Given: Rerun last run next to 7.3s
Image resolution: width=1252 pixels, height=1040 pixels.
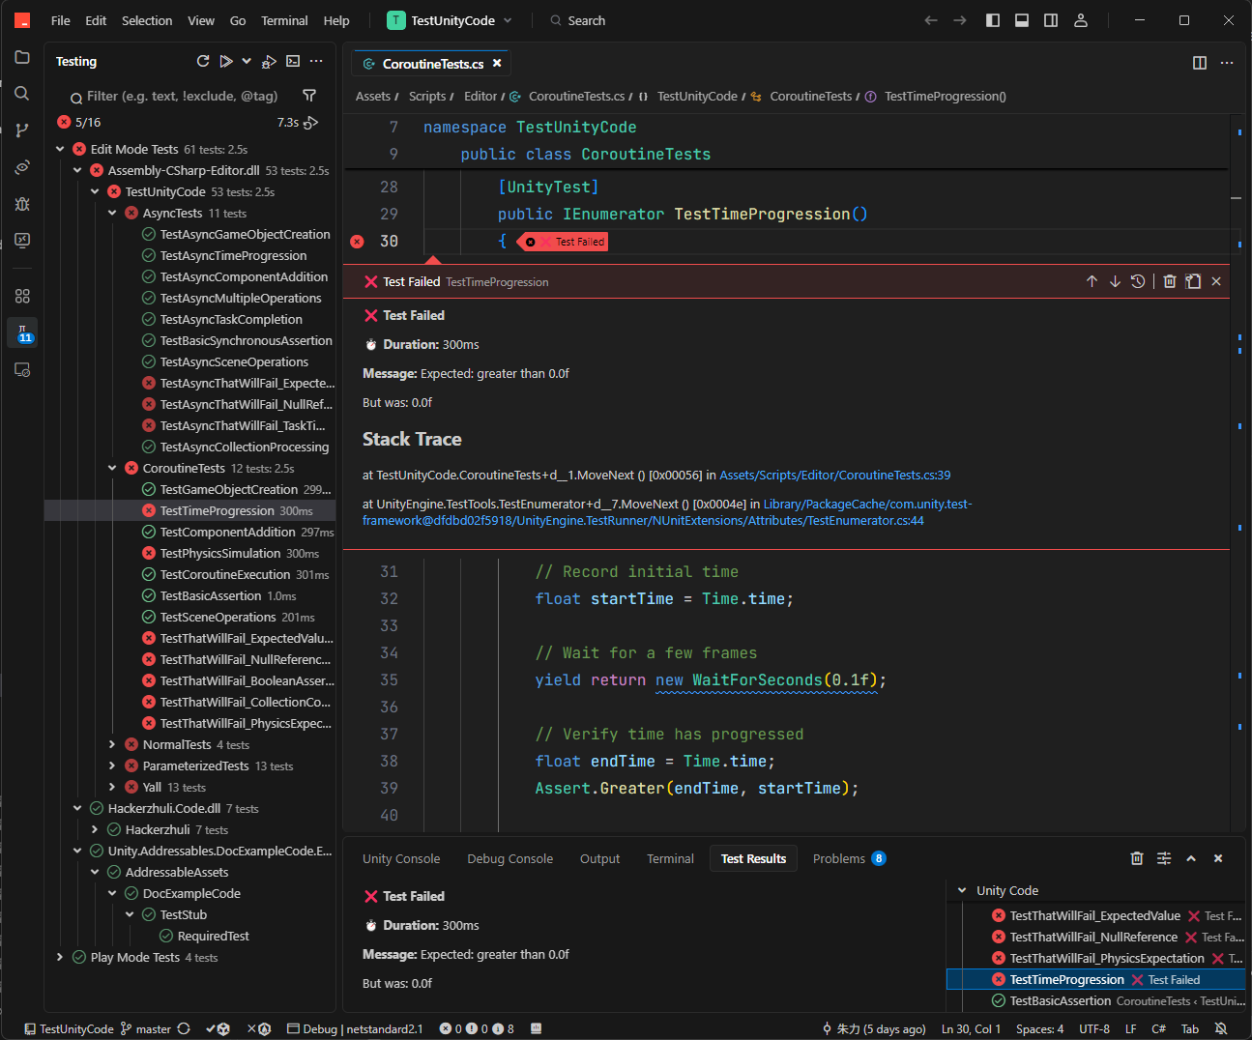Looking at the screenshot, I should point(311,123).
